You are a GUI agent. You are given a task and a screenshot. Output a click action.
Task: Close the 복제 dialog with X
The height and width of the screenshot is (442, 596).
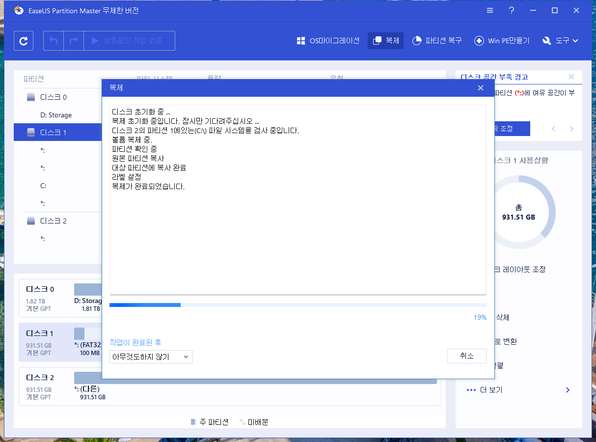pyautogui.click(x=481, y=88)
